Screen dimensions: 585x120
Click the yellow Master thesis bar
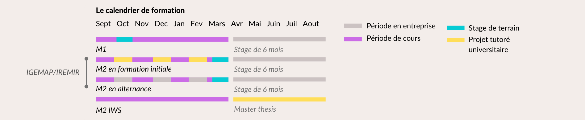point(279,99)
